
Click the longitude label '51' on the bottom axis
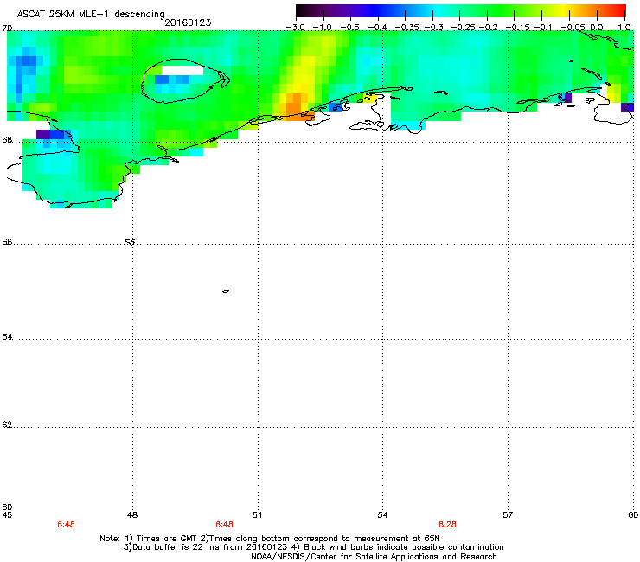tap(257, 515)
